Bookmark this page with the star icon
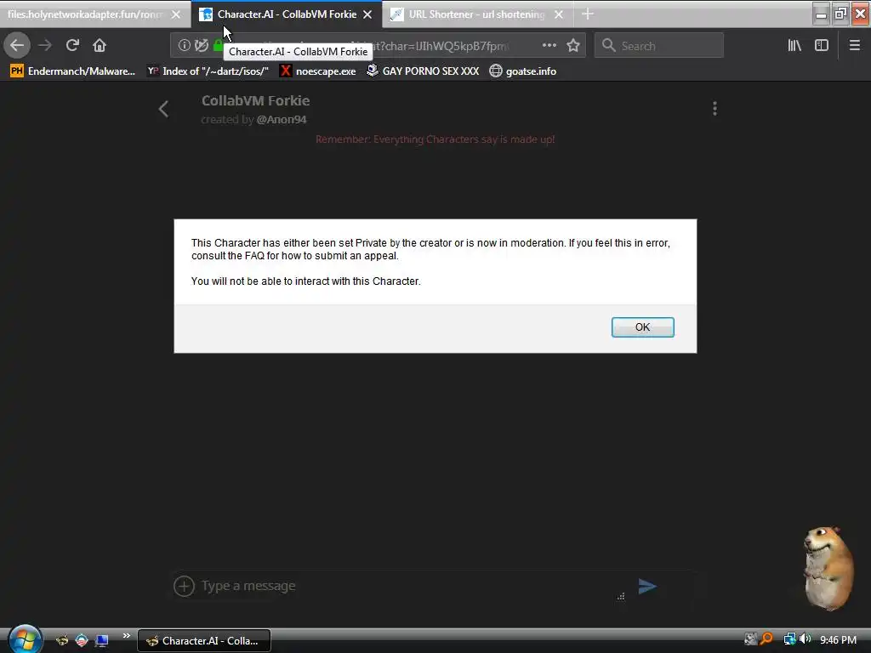The width and height of the screenshot is (871, 653). click(573, 45)
